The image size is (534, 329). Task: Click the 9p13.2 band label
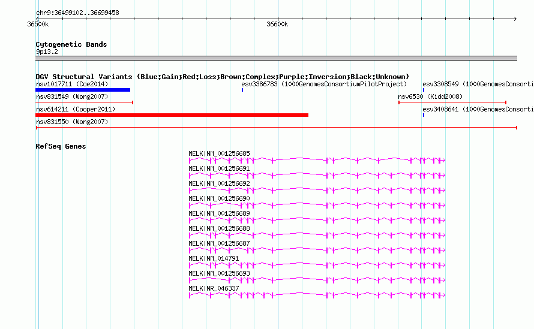[47, 52]
